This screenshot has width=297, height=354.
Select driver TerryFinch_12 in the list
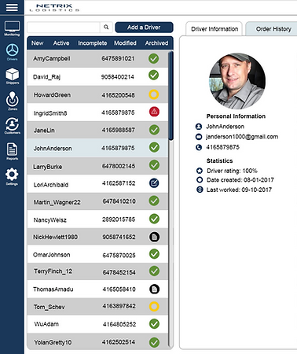click(97, 271)
